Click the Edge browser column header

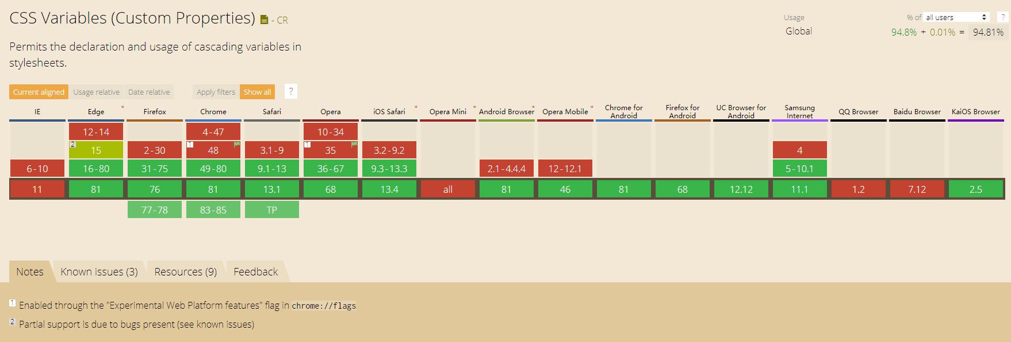pyautogui.click(x=96, y=112)
